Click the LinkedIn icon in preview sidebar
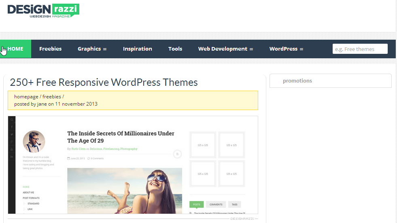Viewport: 397px width, 223px height. point(12,156)
